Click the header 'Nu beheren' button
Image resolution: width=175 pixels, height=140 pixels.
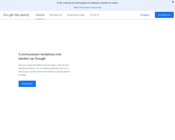pyautogui.click(x=164, y=15)
